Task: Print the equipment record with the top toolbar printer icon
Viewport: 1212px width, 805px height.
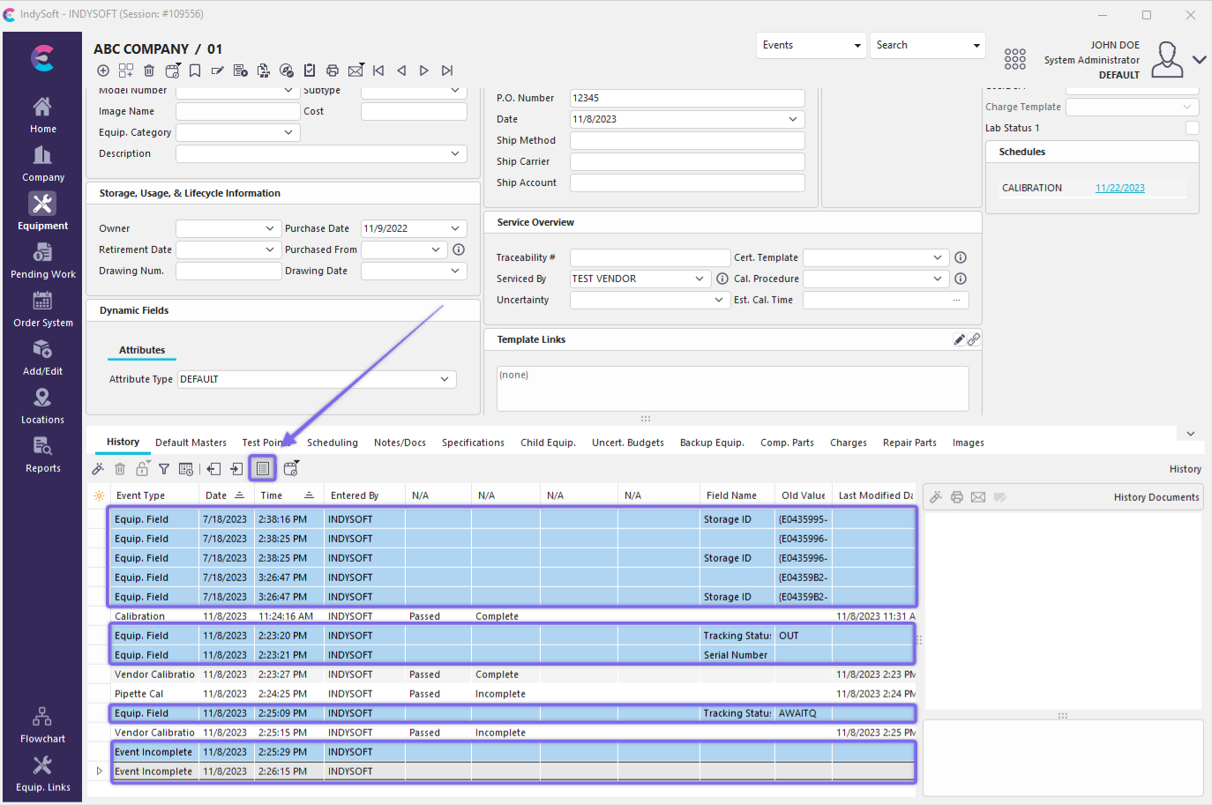Action: (x=333, y=71)
